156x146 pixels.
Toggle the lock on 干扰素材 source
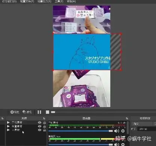tap(44, 122)
